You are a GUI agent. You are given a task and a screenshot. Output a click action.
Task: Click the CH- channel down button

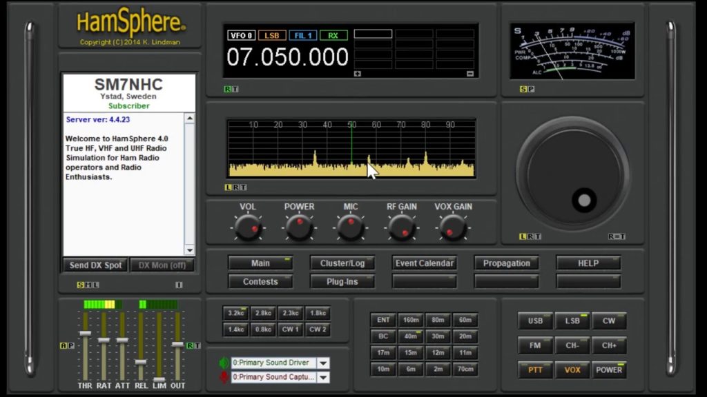(x=572, y=346)
